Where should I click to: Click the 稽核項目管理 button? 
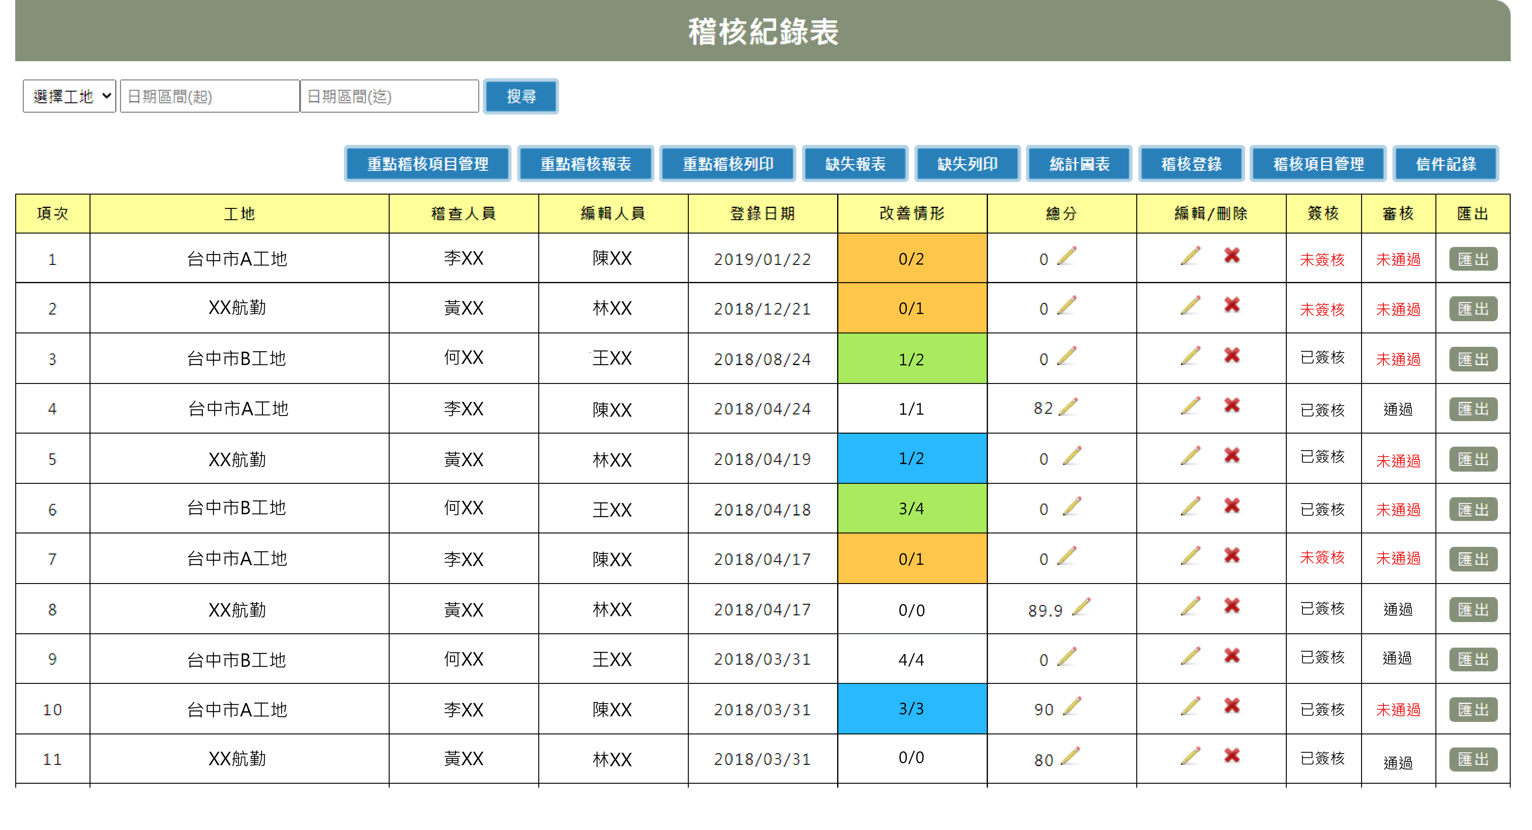tap(1318, 164)
